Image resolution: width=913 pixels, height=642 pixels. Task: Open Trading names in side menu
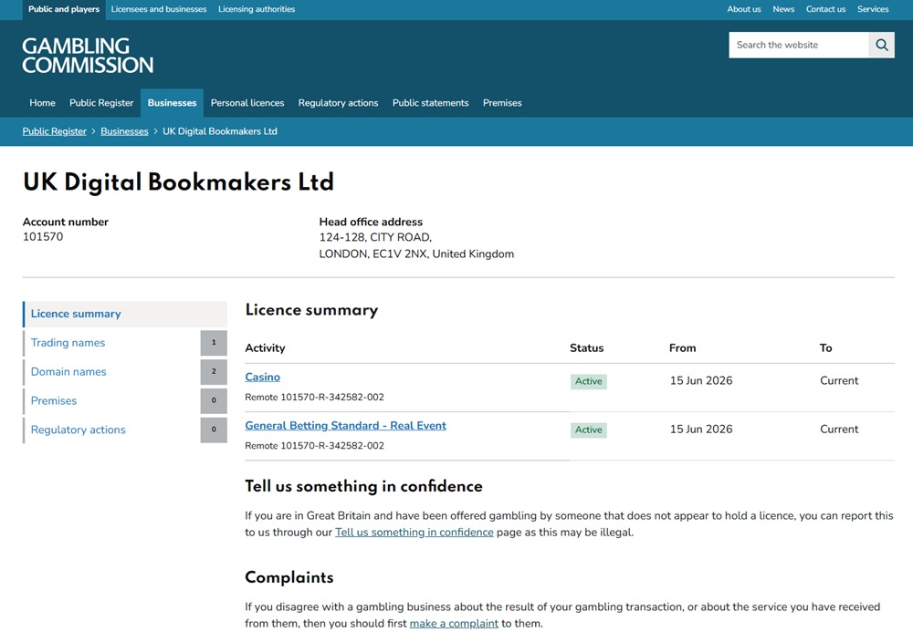pyautogui.click(x=68, y=343)
